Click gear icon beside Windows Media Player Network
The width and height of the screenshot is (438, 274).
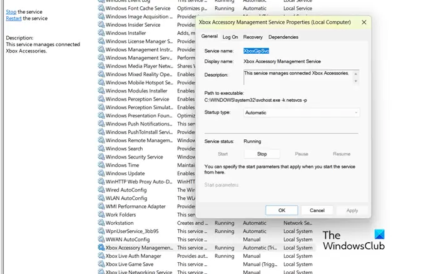[101, 66]
